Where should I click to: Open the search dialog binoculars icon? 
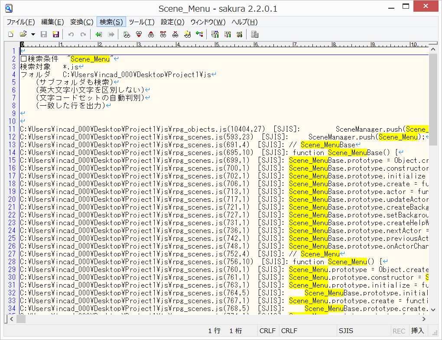(127, 34)
